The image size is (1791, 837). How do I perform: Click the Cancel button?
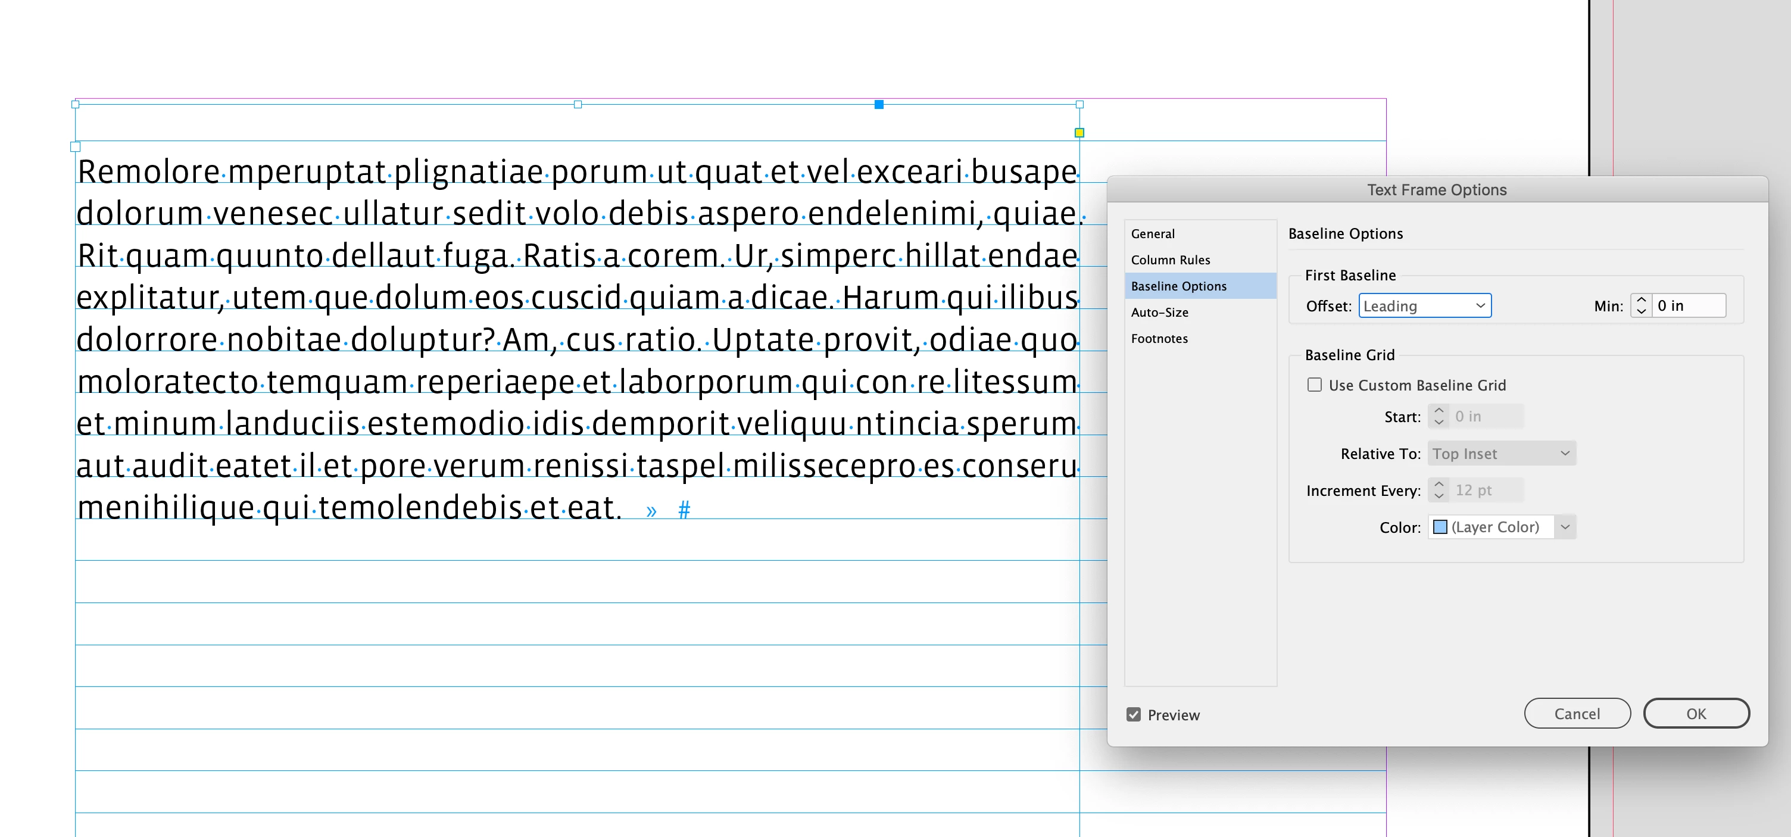click(x=1576, y=714)
